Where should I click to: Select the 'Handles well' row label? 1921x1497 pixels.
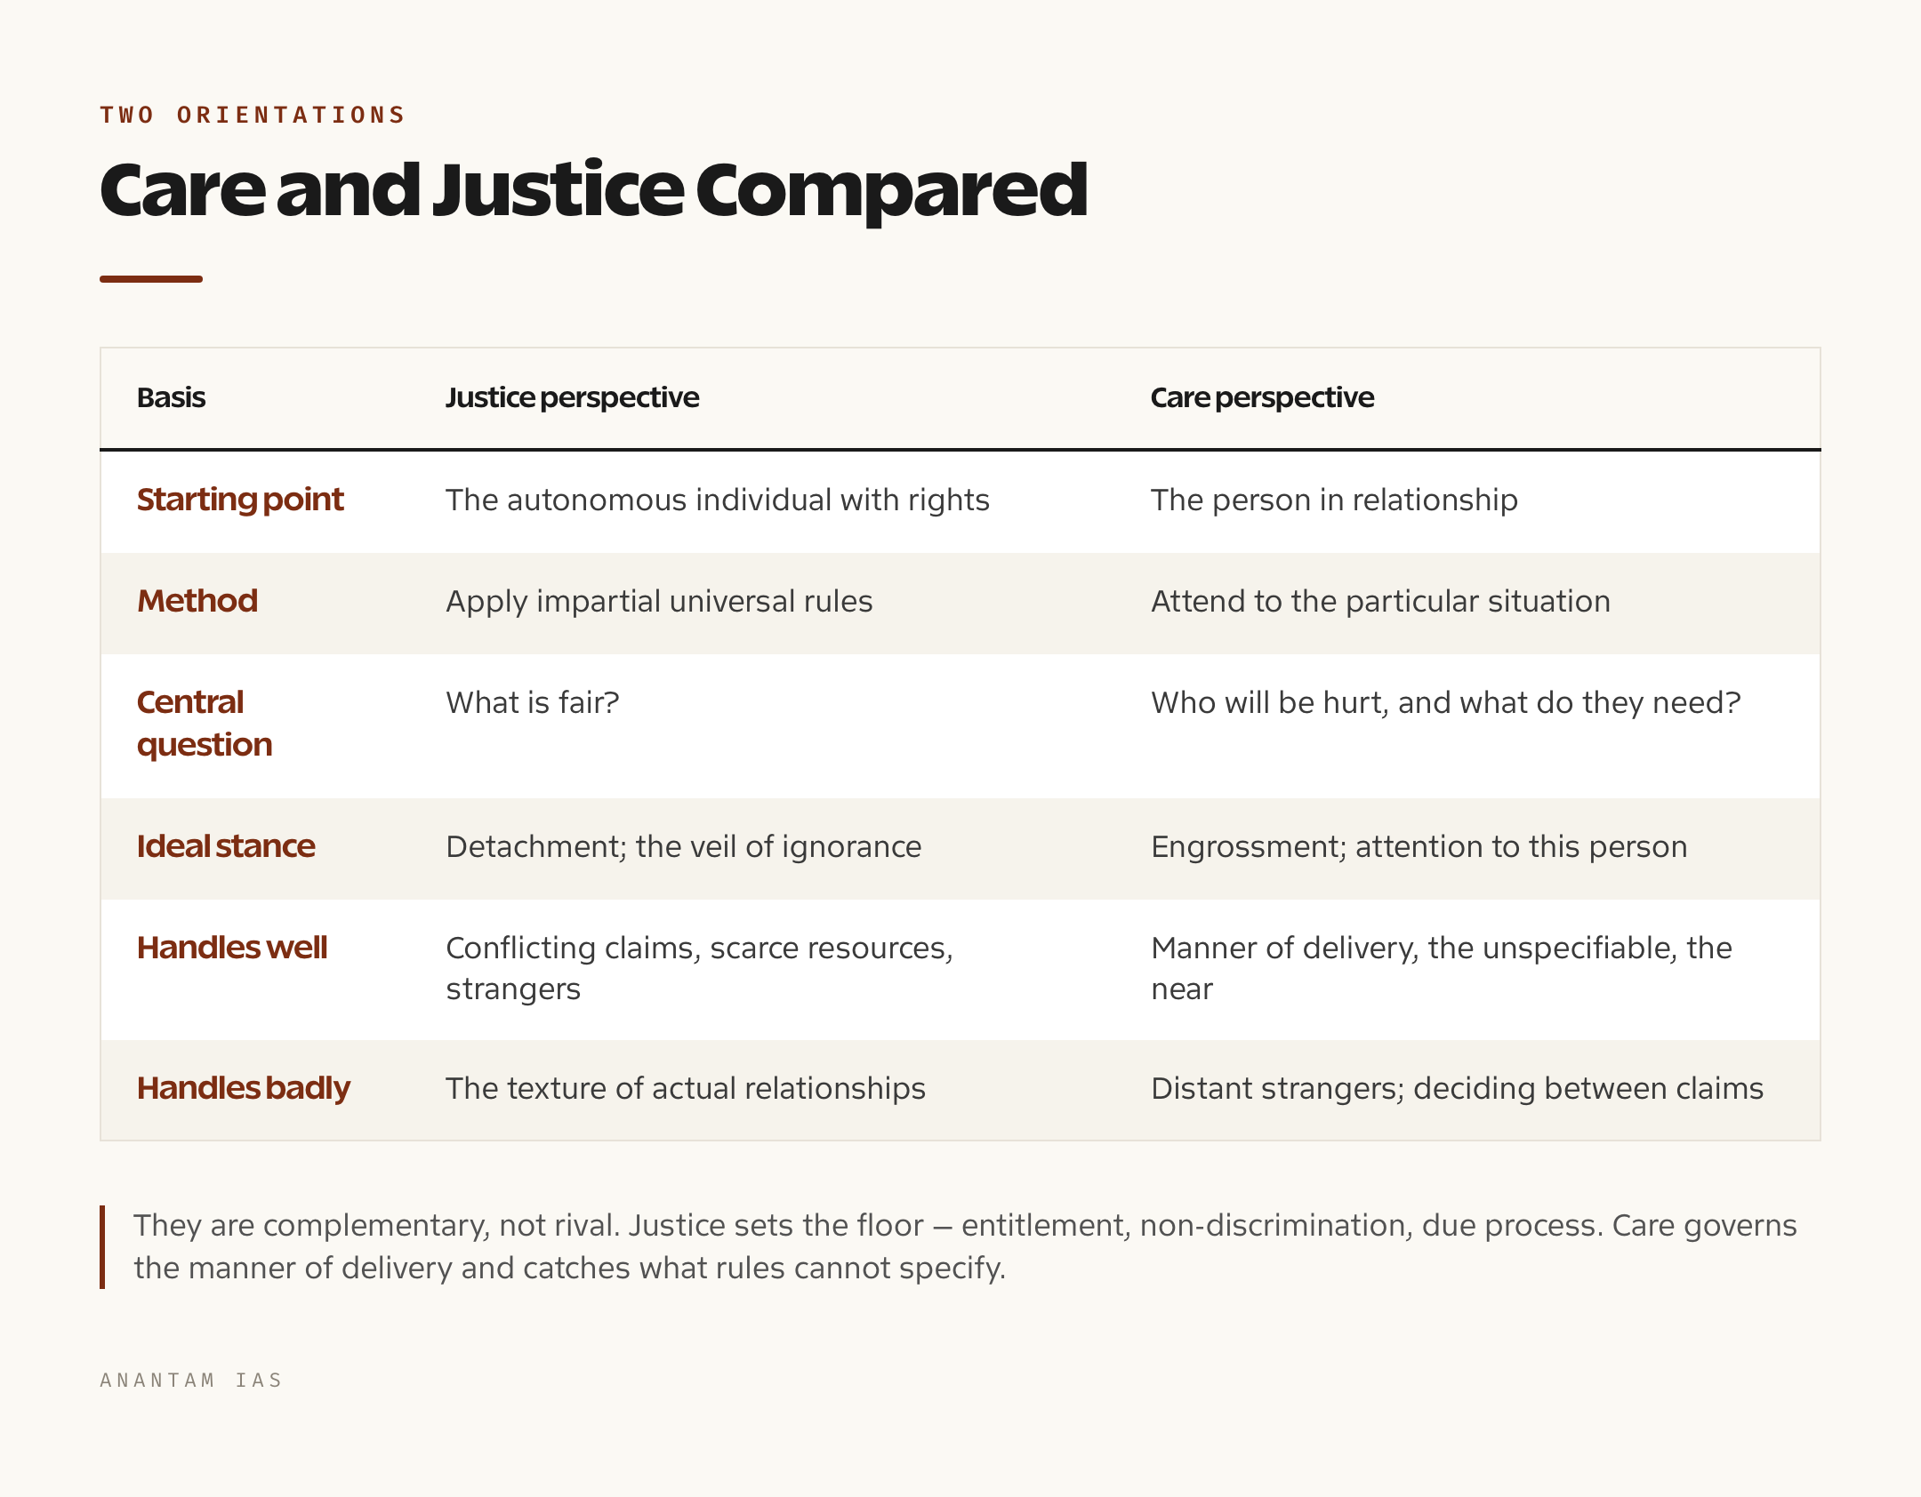pos(232,948)
